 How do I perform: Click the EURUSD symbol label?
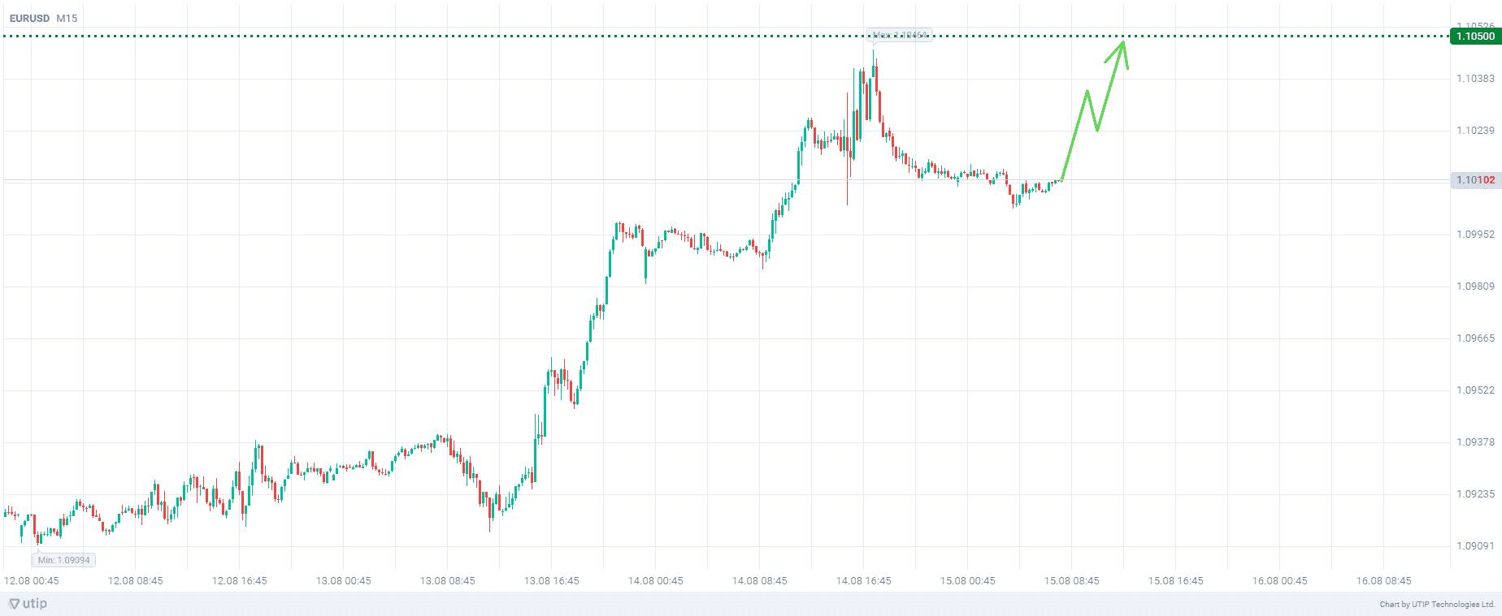coord(29,18)
